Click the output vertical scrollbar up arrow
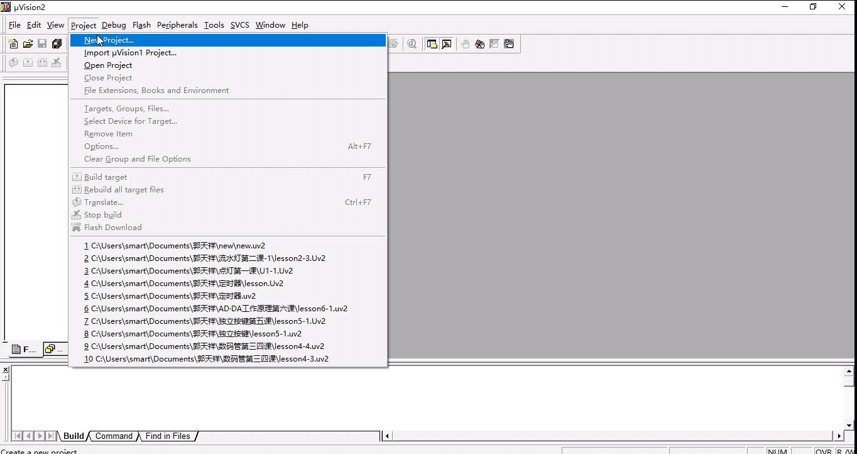Screen dimensions: 857x454 pos(849,372)
